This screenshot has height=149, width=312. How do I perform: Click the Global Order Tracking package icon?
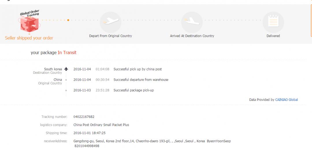[x=29, y=24]
